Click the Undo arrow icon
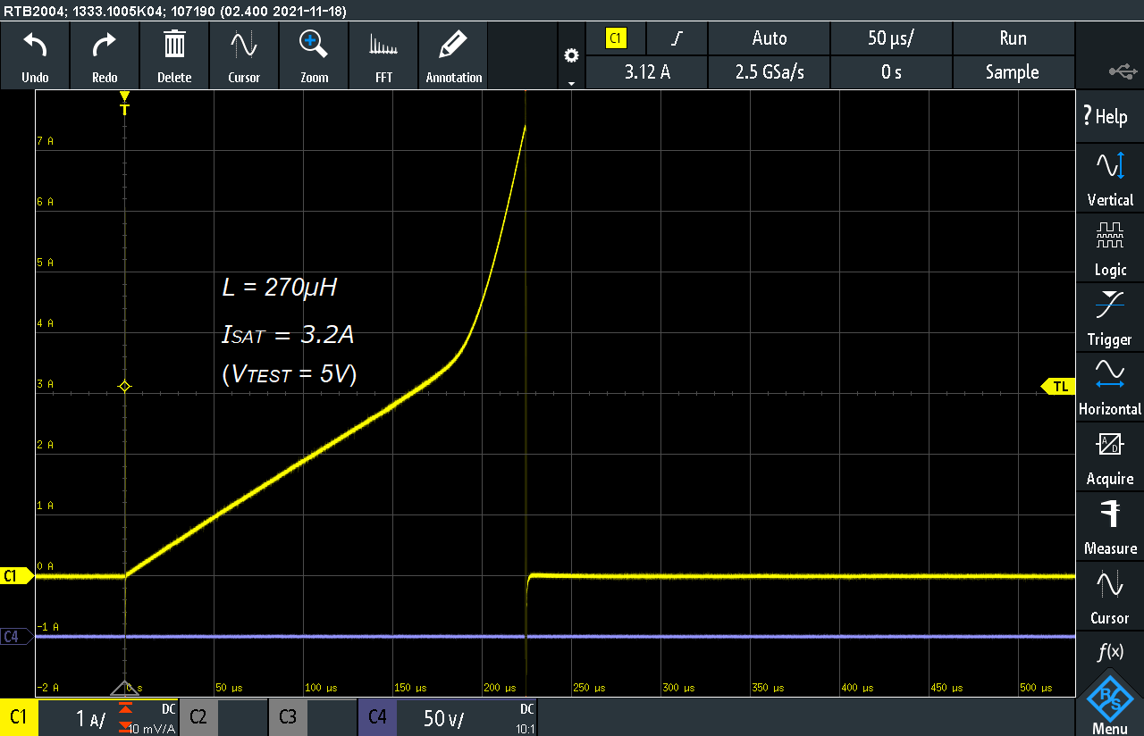 pyautogui.click(x=35, y=45)
